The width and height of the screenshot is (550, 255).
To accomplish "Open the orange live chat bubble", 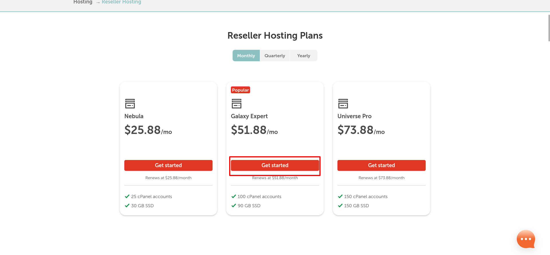I will (526, 239).
